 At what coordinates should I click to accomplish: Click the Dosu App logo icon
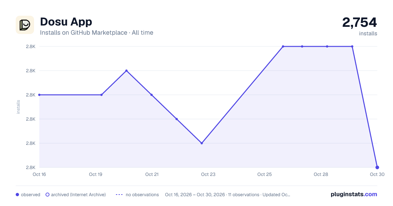(25, 25)
